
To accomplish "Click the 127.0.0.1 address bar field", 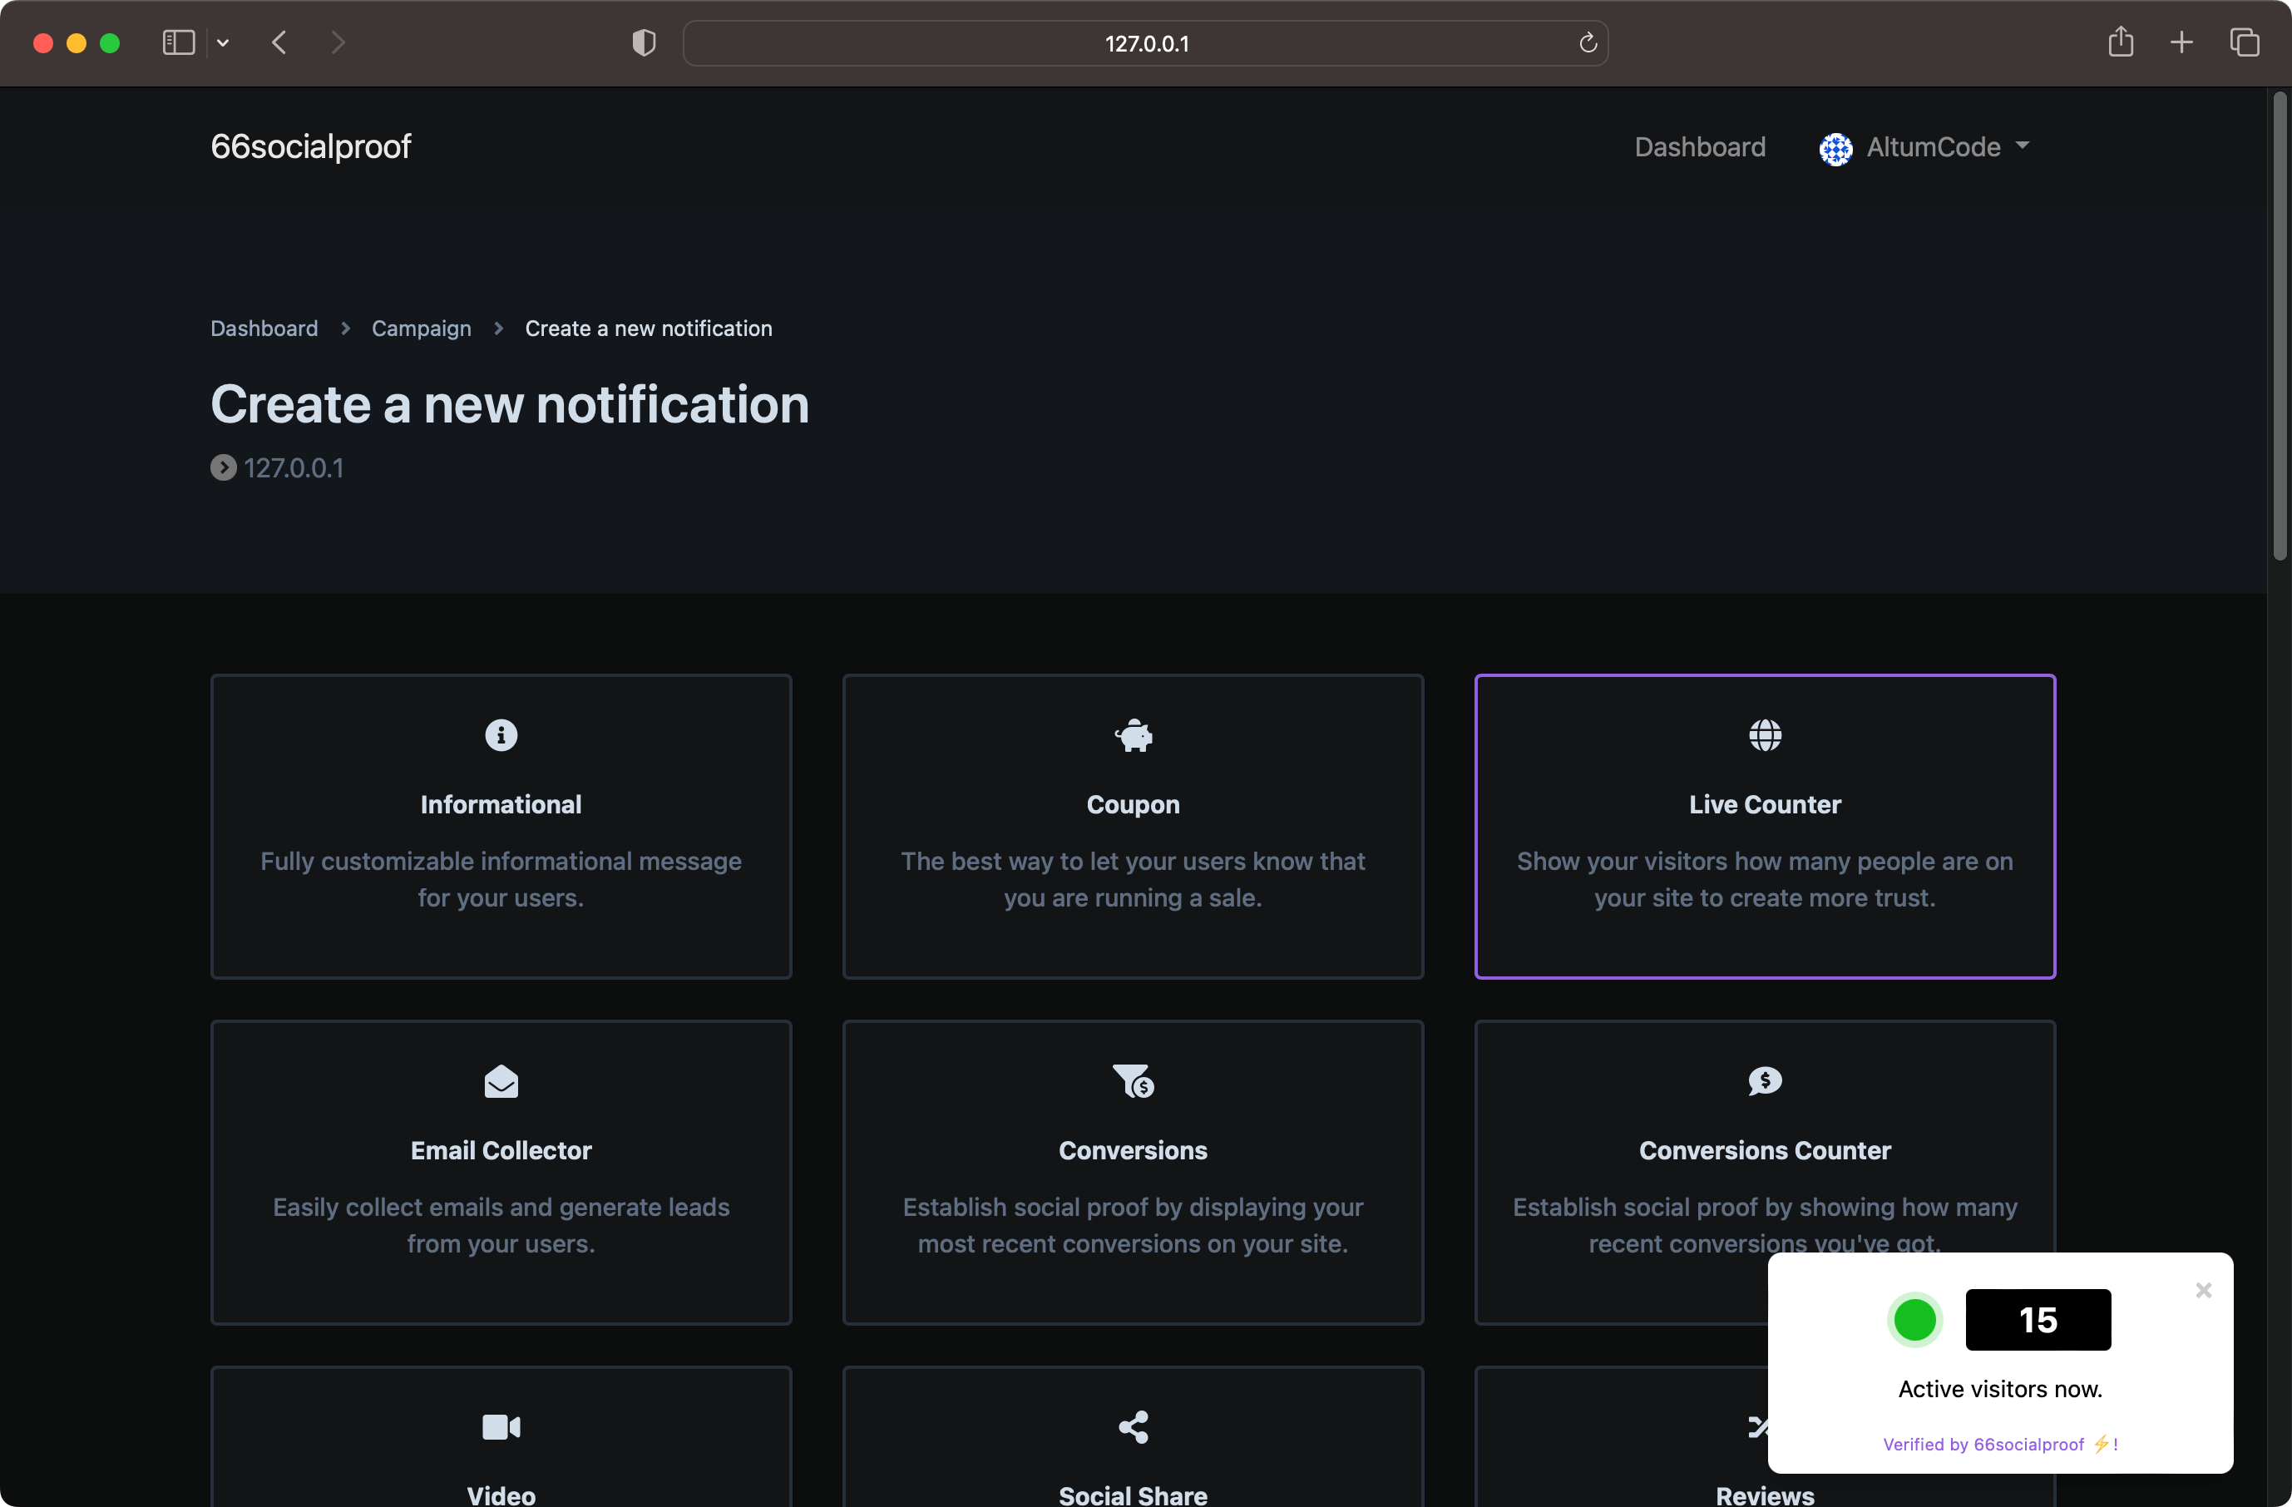I will click(x=1144, y=43).
